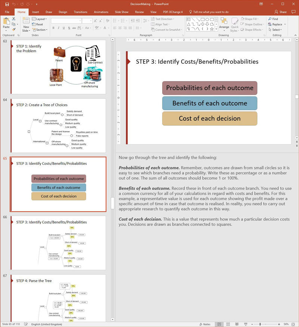This screenshot has height=327, width=299.
Task: Click the Quick Styles button
Action: tap(235, 25)
